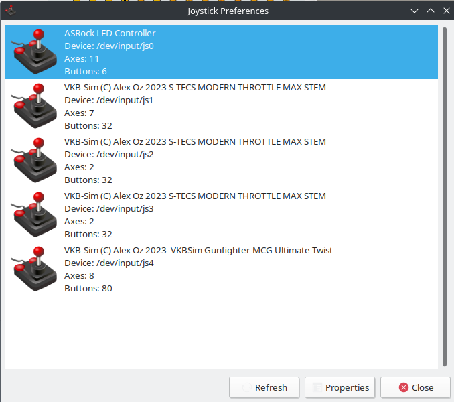Refresh the joystick device list
Viewport: 454px width, 402px height.
click(264, 387)
